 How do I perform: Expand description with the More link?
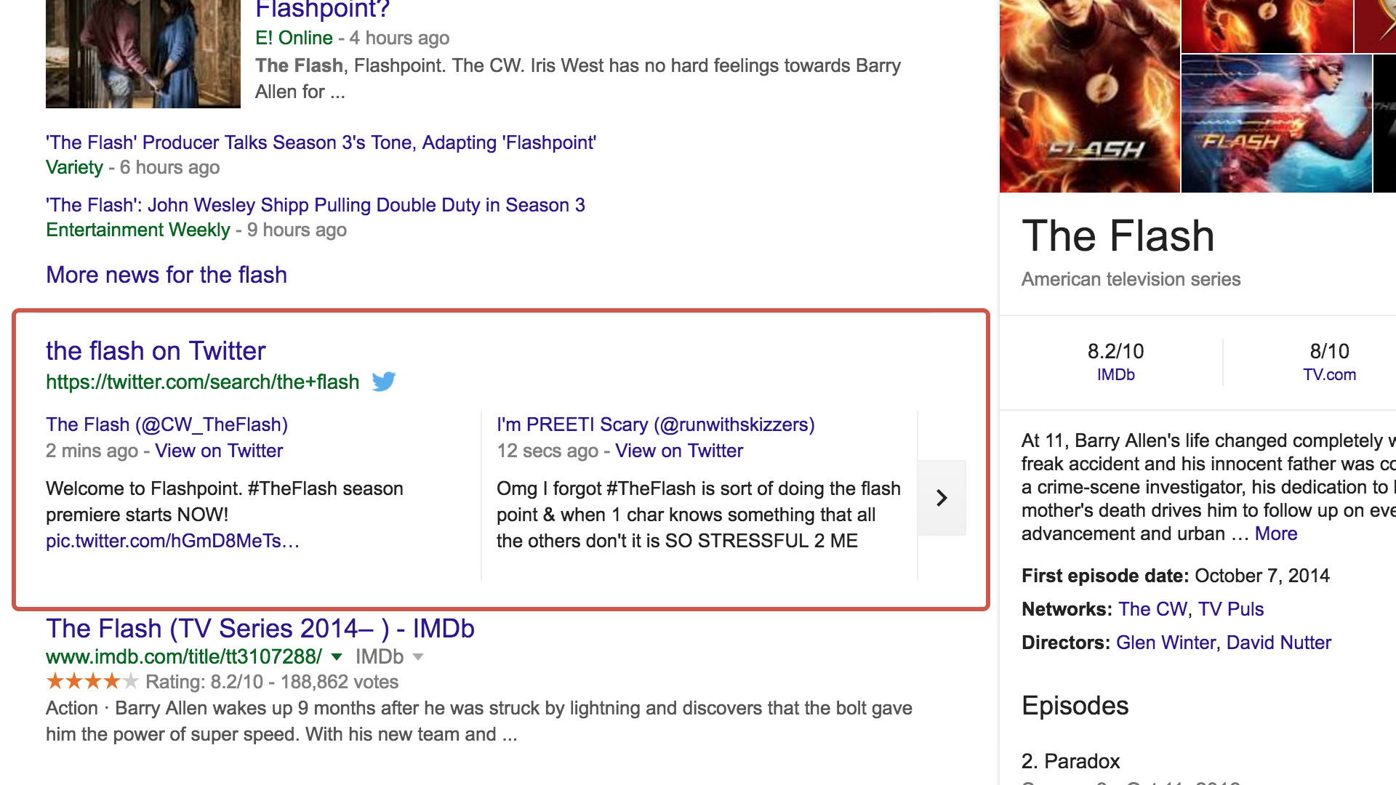tap(1276, 534)
